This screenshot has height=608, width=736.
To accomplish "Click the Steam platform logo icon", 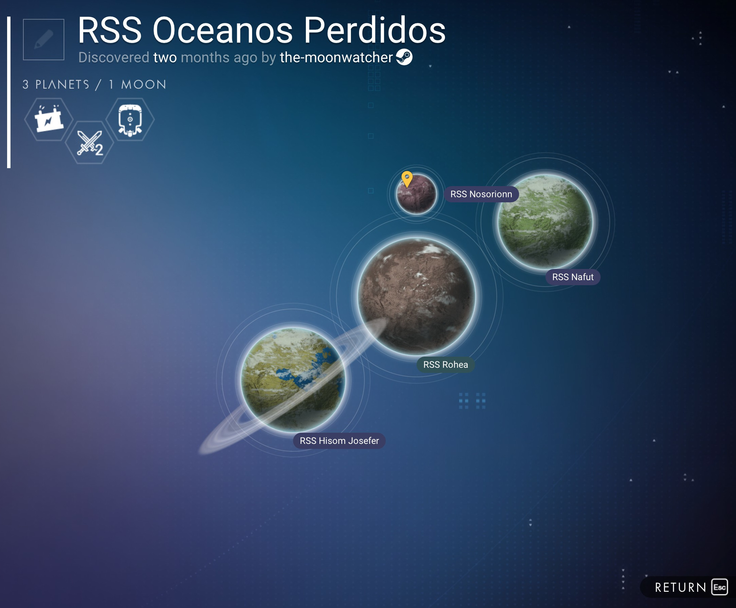I will [404, 57].
